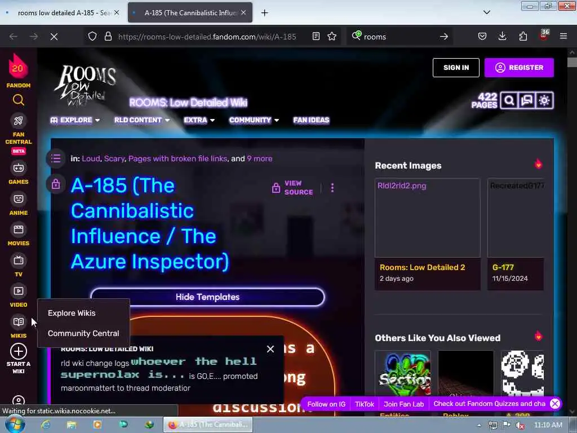
Task: Toggle Firefox reader view
Action: click(x=316, y=37)
